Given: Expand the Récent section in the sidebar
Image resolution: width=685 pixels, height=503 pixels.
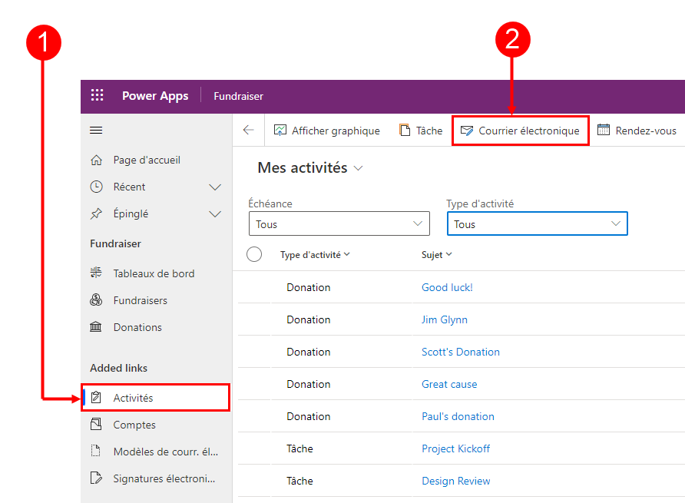Looking at the screenshot, I should (215, 187).
